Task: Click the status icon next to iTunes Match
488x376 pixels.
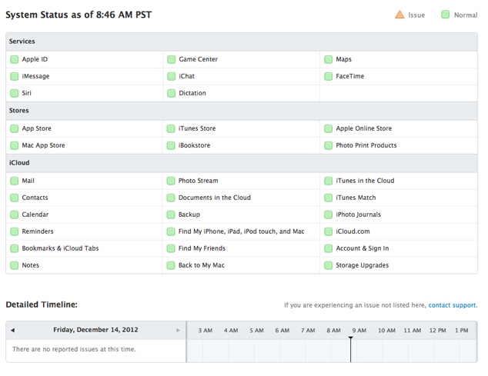Action: tap(329, 198)
